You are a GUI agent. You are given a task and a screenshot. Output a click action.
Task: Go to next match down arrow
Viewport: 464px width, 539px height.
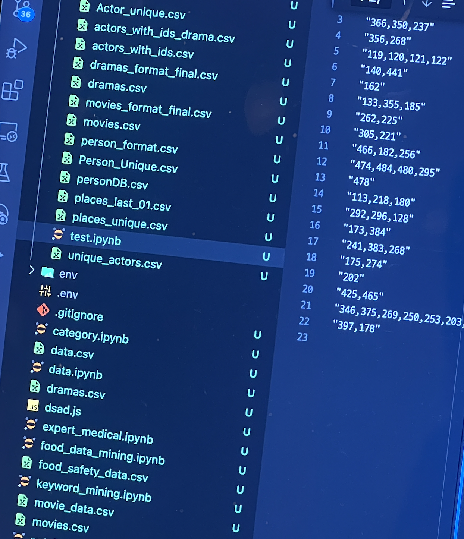click(427, 3)
